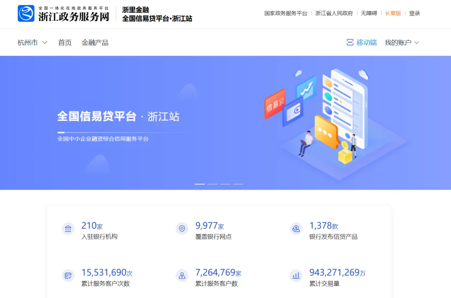Enable 无障碍 accessibility mode

click(369, 13)
